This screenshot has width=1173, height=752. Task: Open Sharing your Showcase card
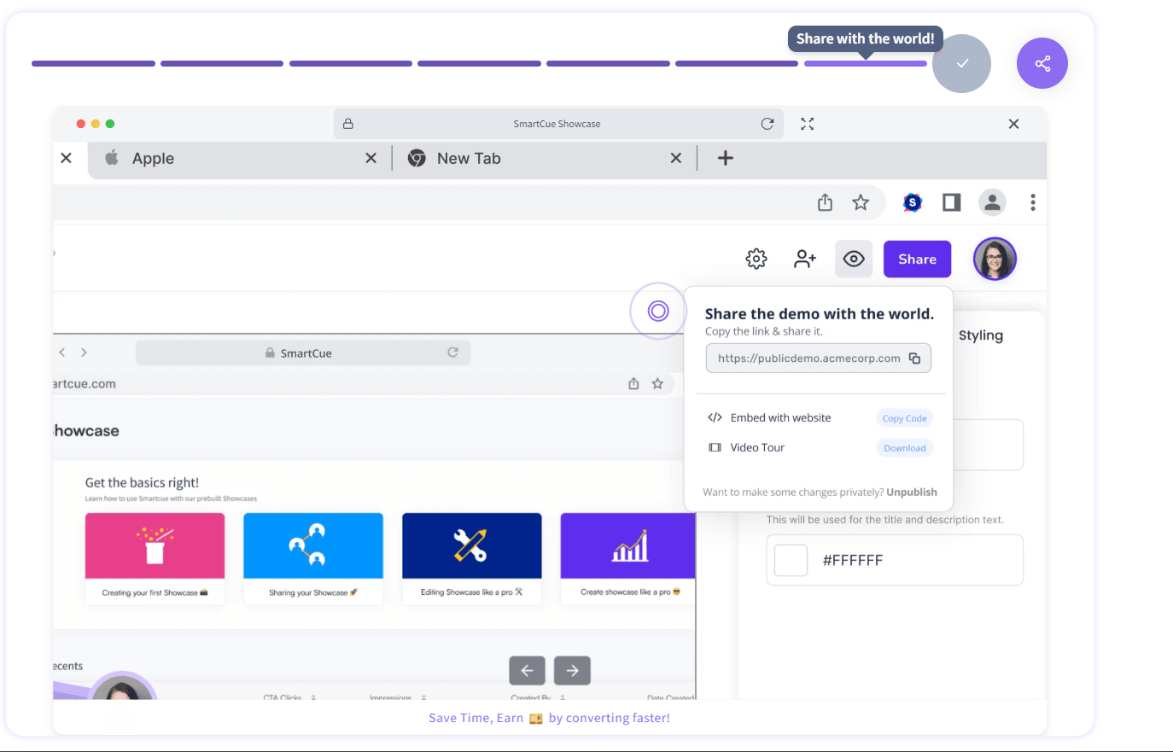click(313, 558)
